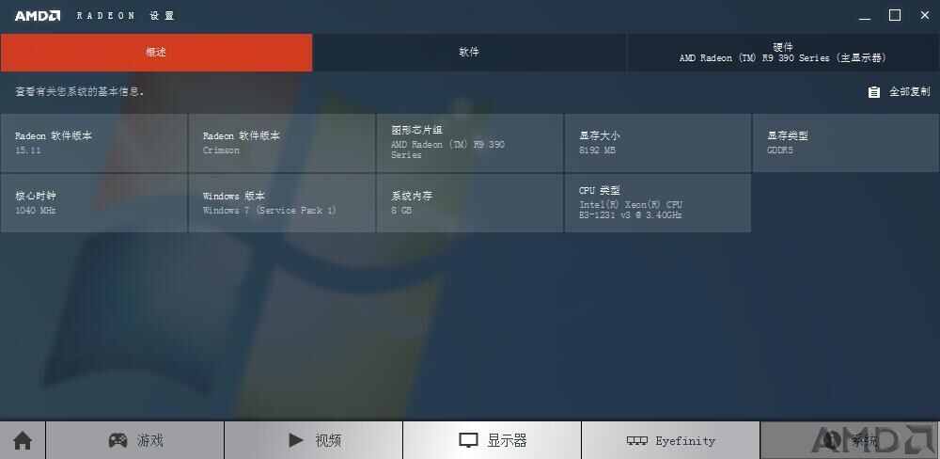The height and width of the screenshot is (459, 940).
Task: Open the 显示器 (Display) section
Action: 493,441
